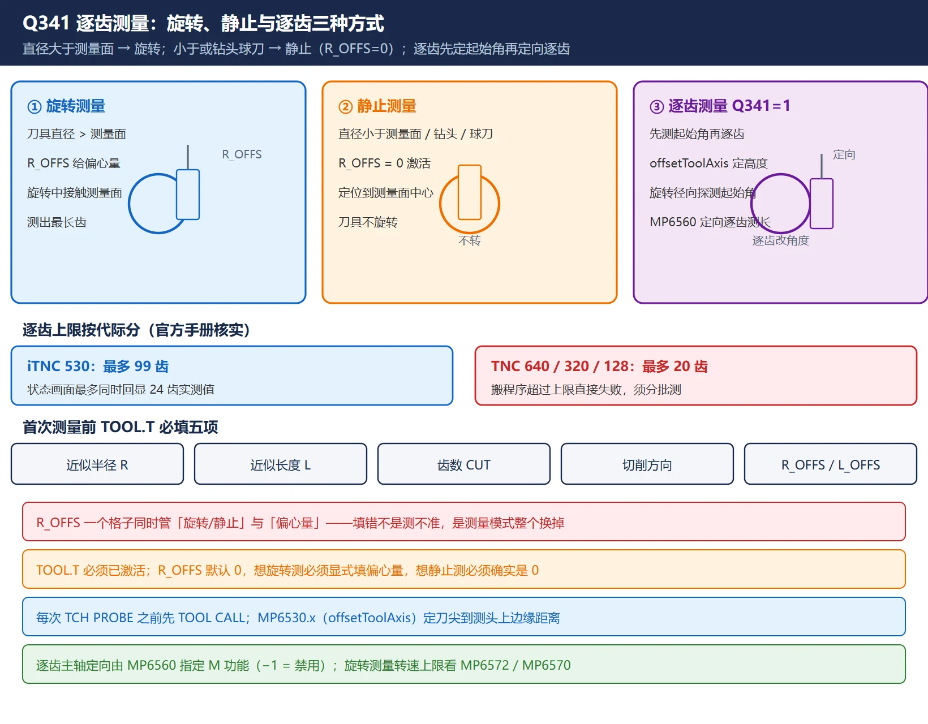
Task: Click the 不转 caption under the orange circle
Action: click(x=470, y=240)
